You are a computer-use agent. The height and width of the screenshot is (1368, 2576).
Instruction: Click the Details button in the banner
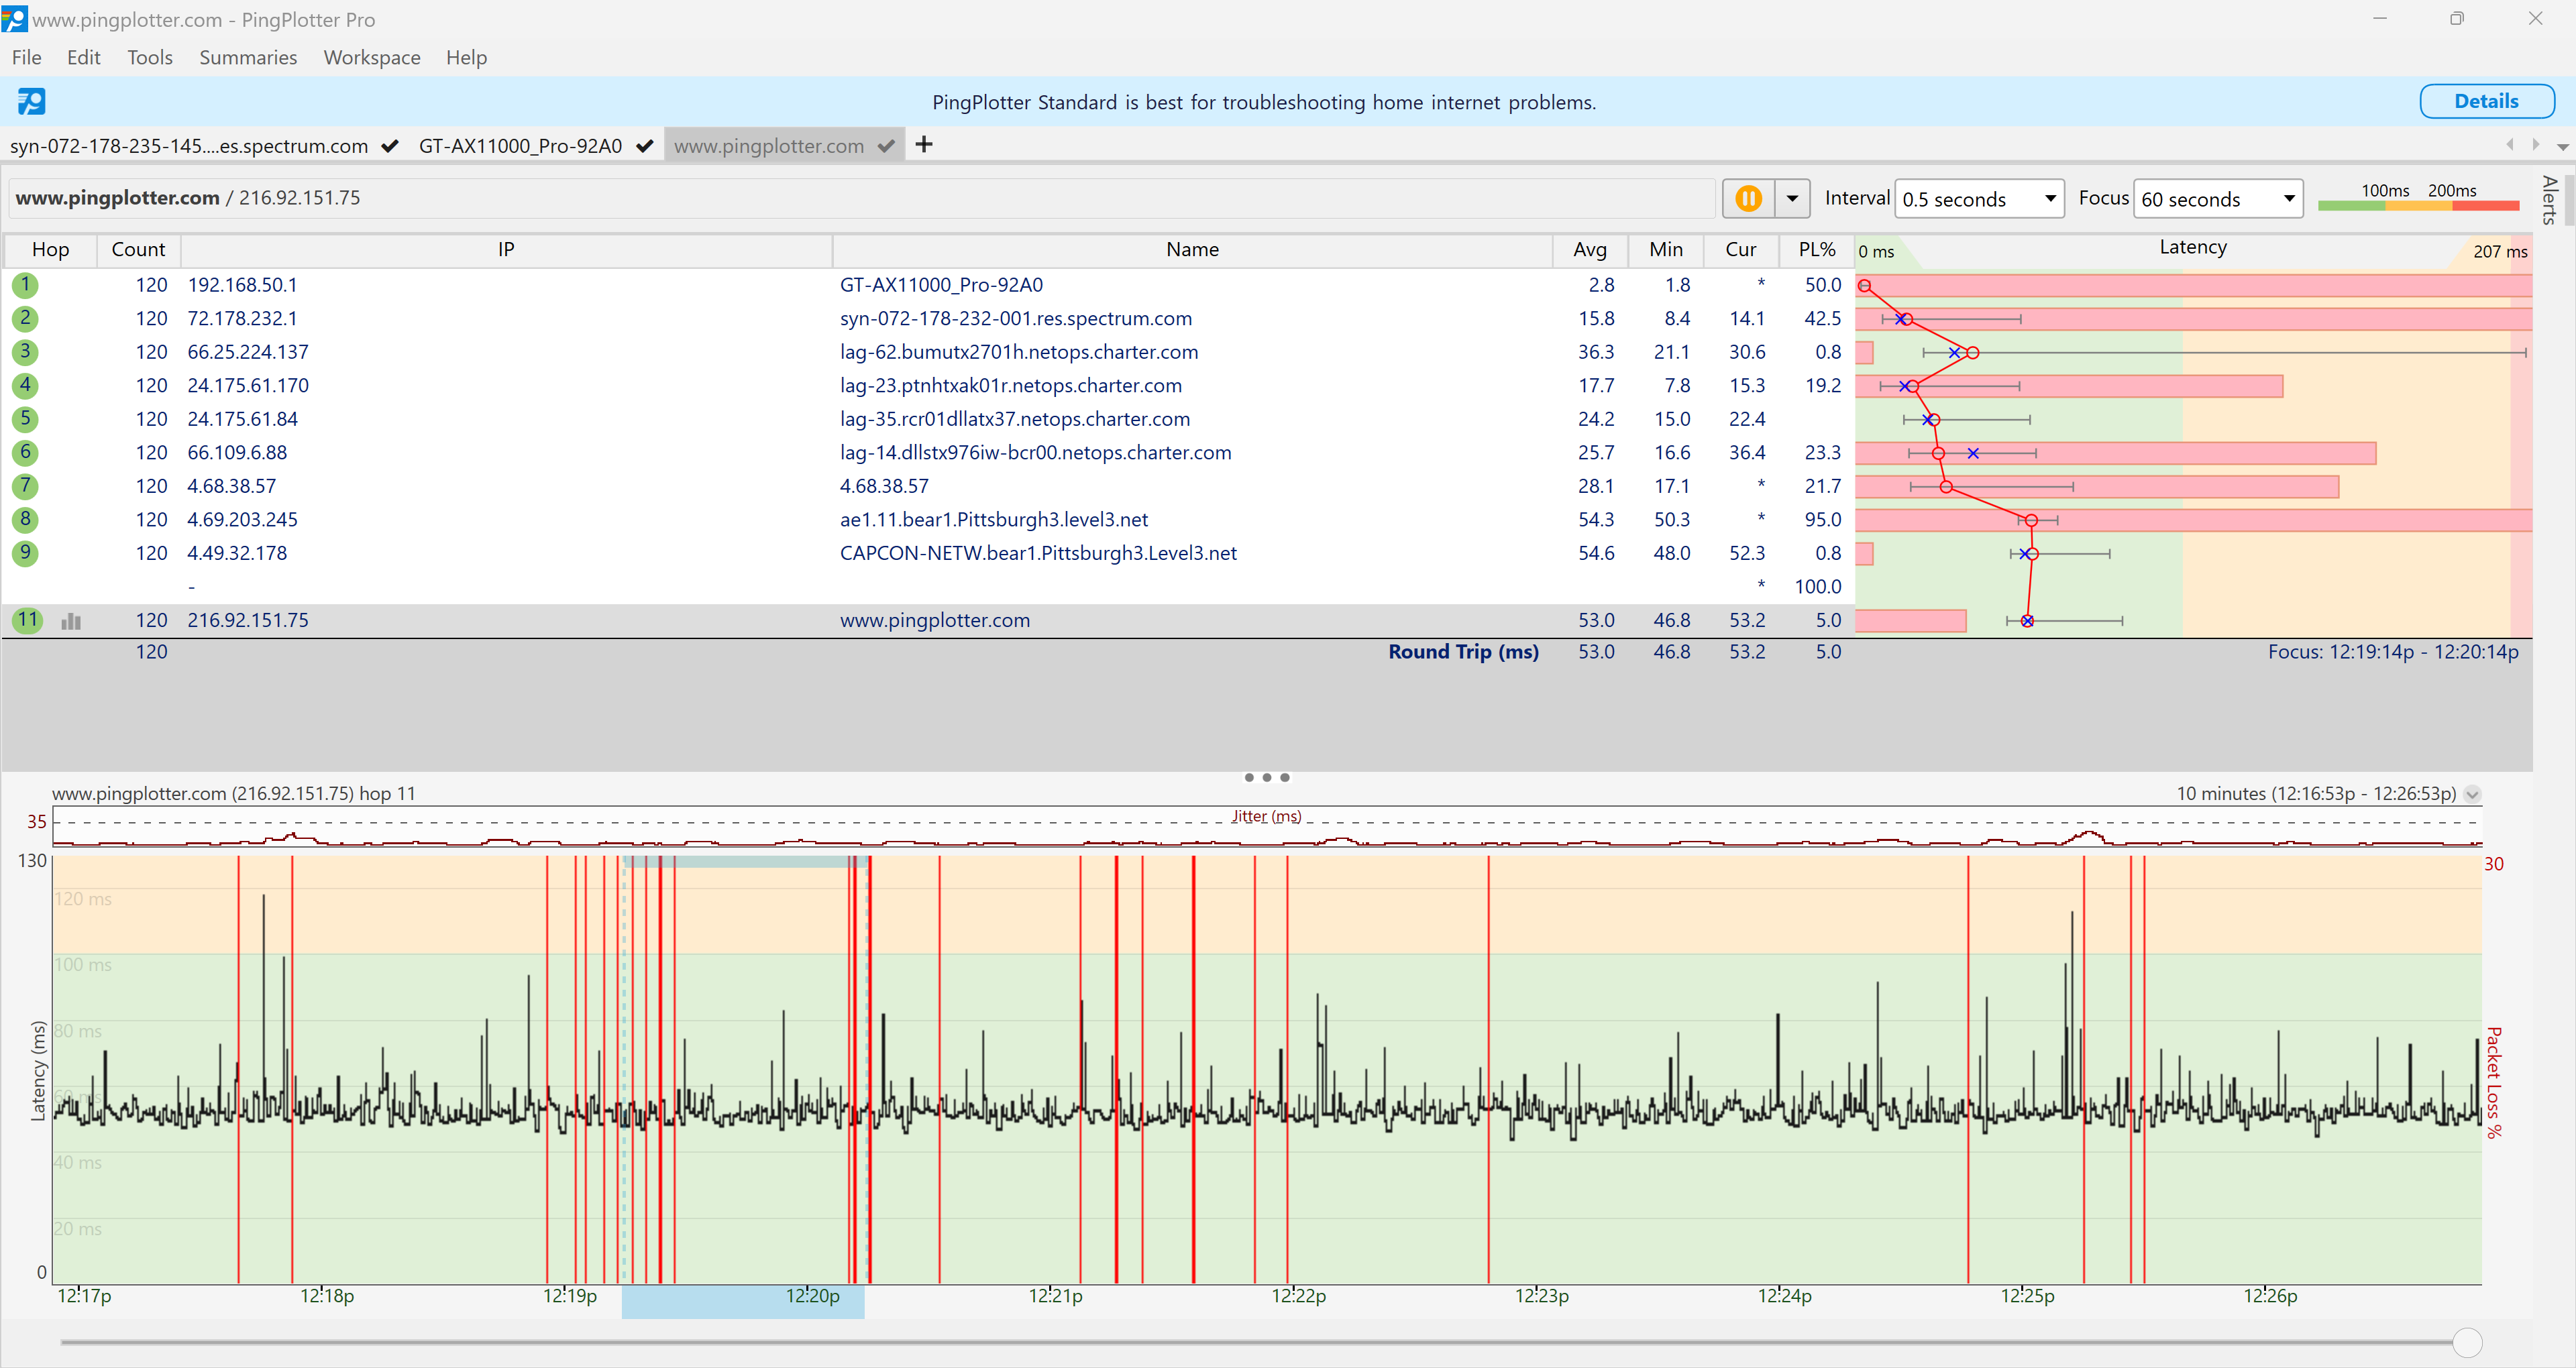pos(2486,101)
